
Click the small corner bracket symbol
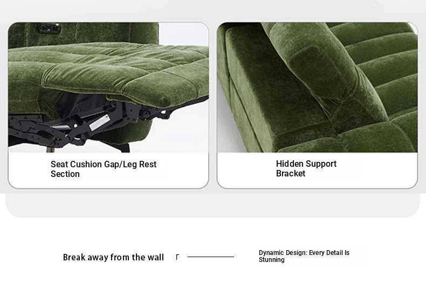tap(177, 257)
